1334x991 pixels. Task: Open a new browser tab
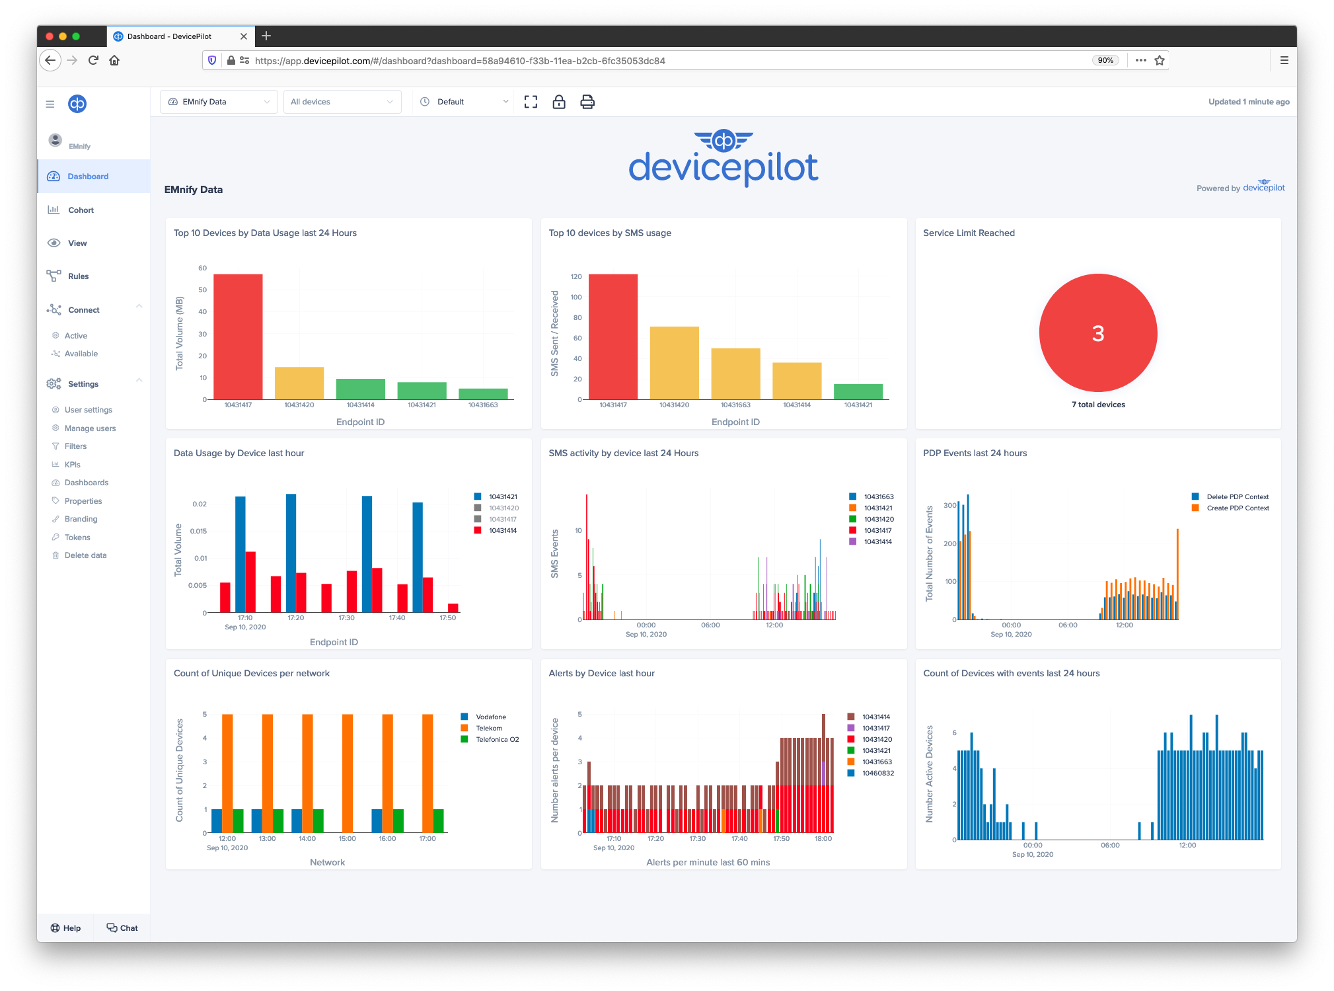click(x=266, y=36)
